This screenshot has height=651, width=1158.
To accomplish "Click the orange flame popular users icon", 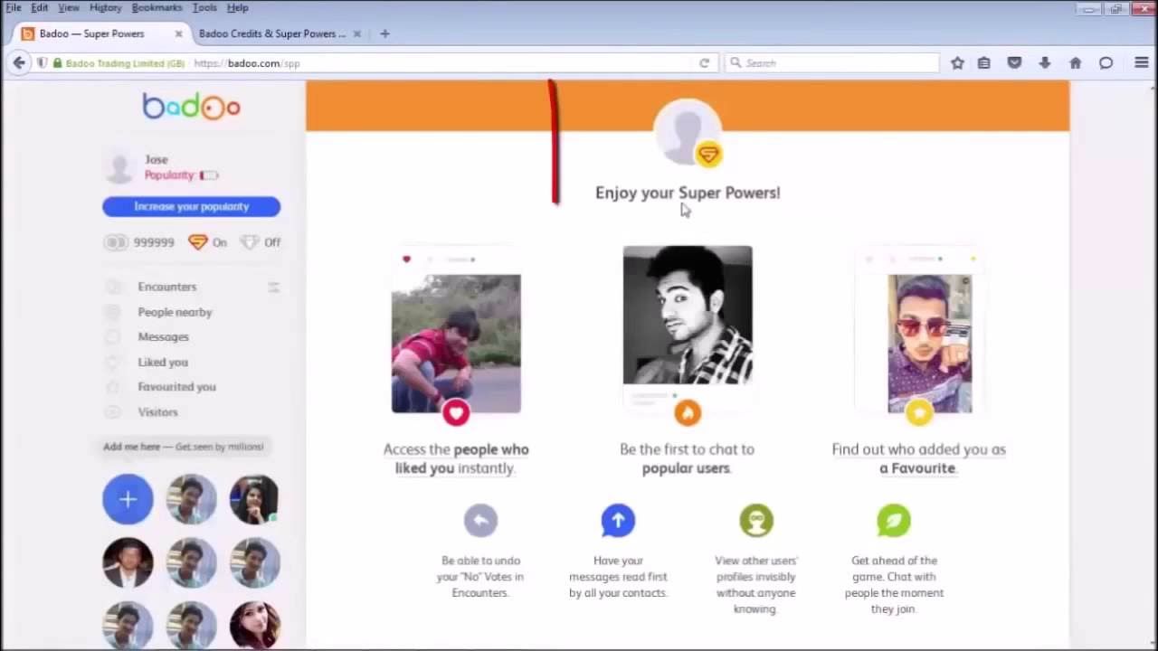I will click(688, 413).
